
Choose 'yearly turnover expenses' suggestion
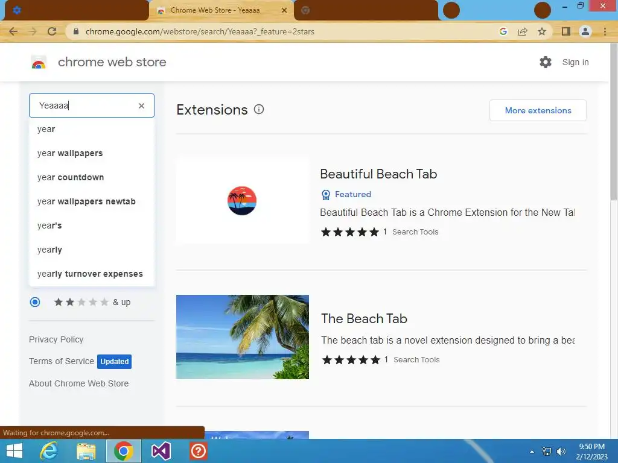pyautogui.click(x=92, y=274)
